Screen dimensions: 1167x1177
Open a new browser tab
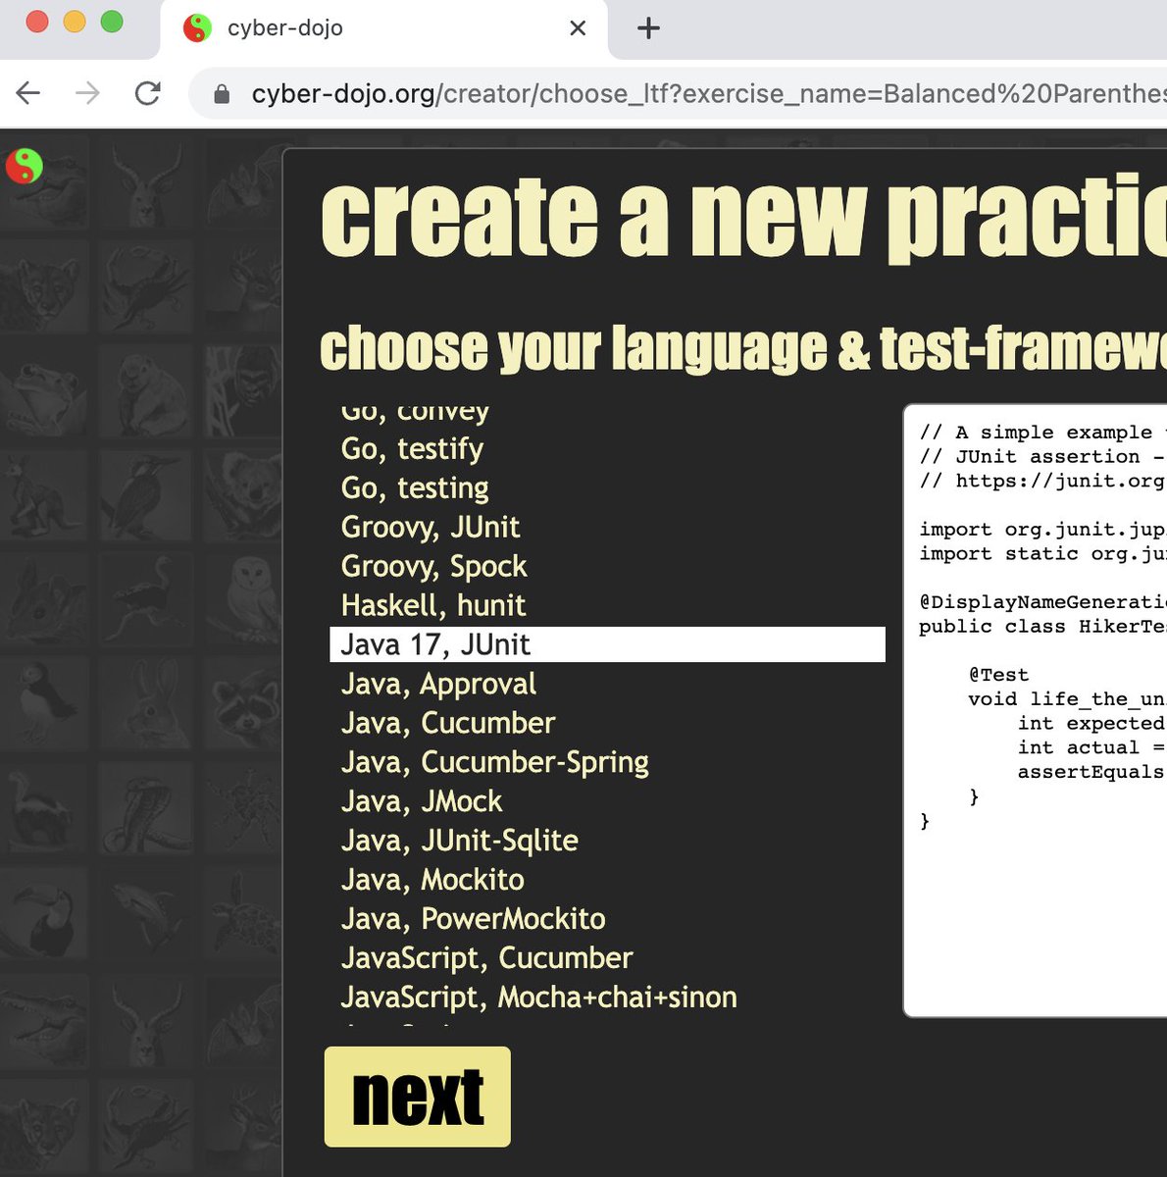tap(648, 28)
